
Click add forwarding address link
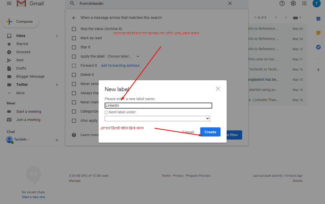[120, 66]
